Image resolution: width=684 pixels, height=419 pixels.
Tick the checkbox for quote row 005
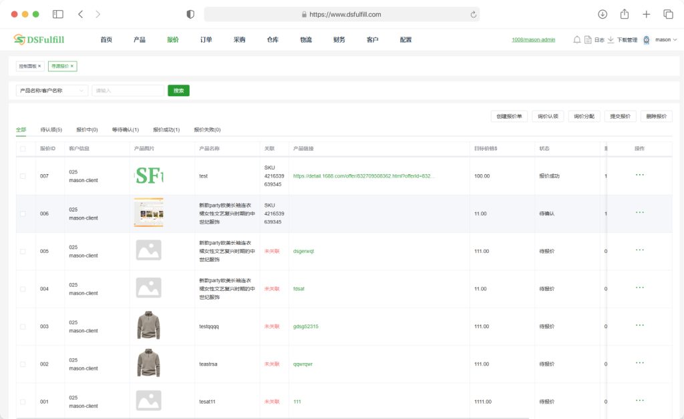click(23, 252)
